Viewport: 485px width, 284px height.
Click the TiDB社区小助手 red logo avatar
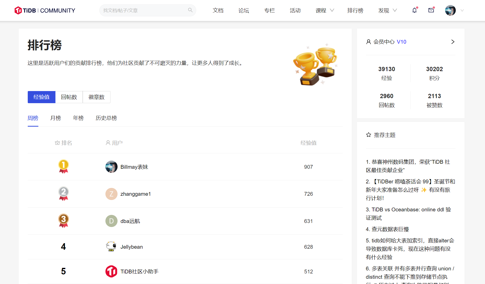pyautogui.click(x=111, y=271)
